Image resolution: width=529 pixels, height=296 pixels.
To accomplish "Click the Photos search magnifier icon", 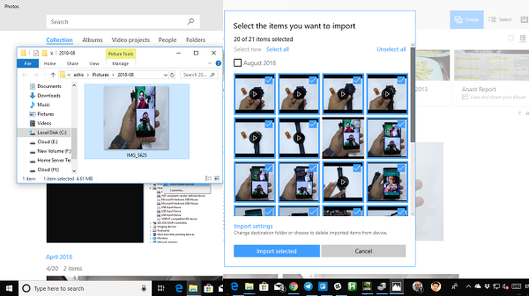I will [x=190, y=22].
